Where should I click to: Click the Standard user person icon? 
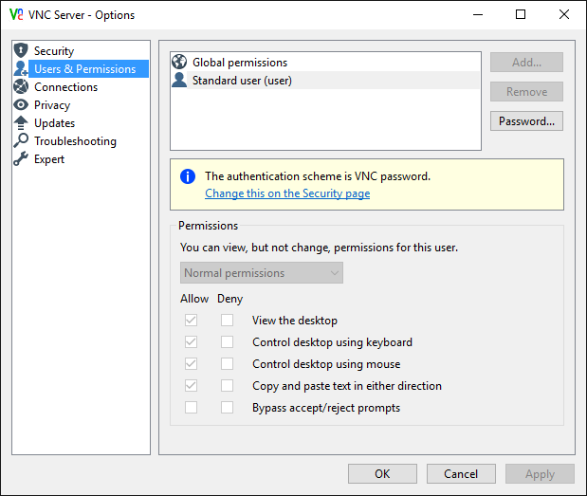click(x=179, y=81)
